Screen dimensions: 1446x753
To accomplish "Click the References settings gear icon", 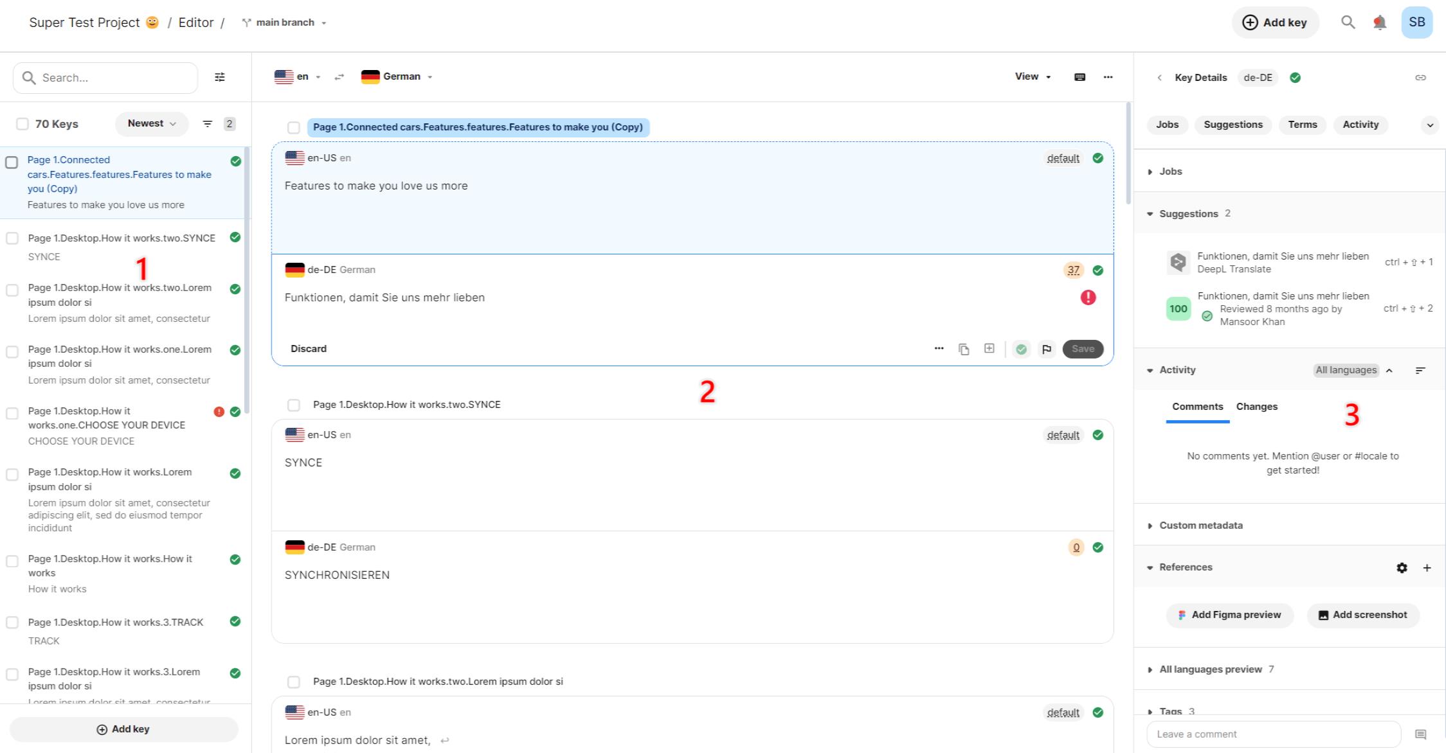I will [1402, 567].
